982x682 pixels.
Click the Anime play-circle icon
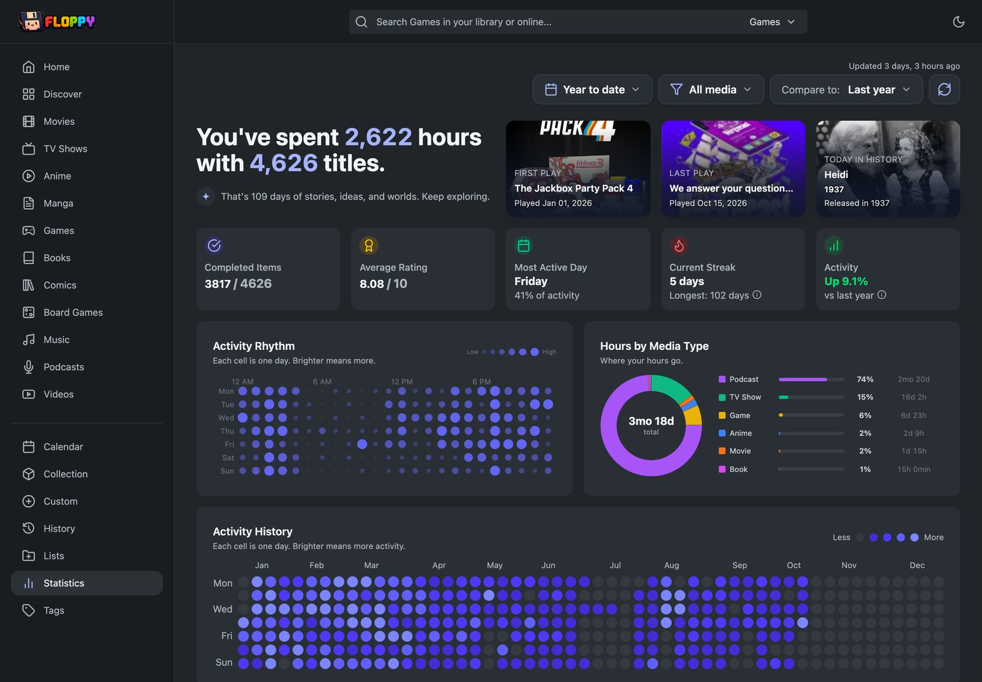pyautogui.click(x=29, y=176)
